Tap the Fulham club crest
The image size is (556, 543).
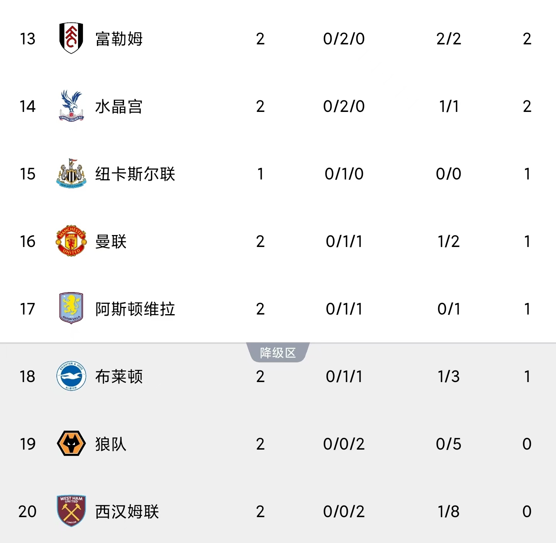tap(71, 38)
